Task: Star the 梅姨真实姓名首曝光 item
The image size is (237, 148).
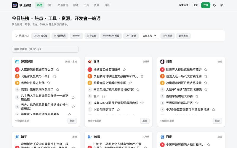Action: click(x=124, y=70)
